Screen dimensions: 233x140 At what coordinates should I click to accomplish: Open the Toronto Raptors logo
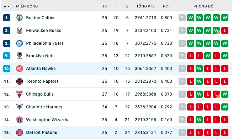20,81
